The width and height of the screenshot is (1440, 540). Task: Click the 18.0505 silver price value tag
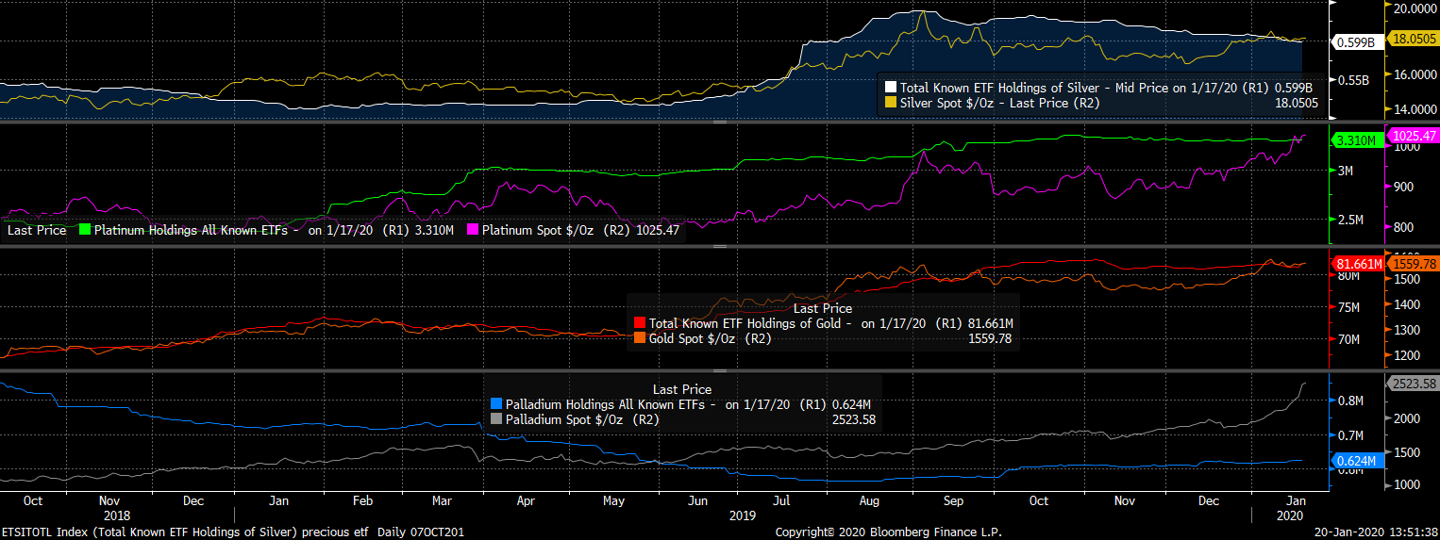[1414, 40]
